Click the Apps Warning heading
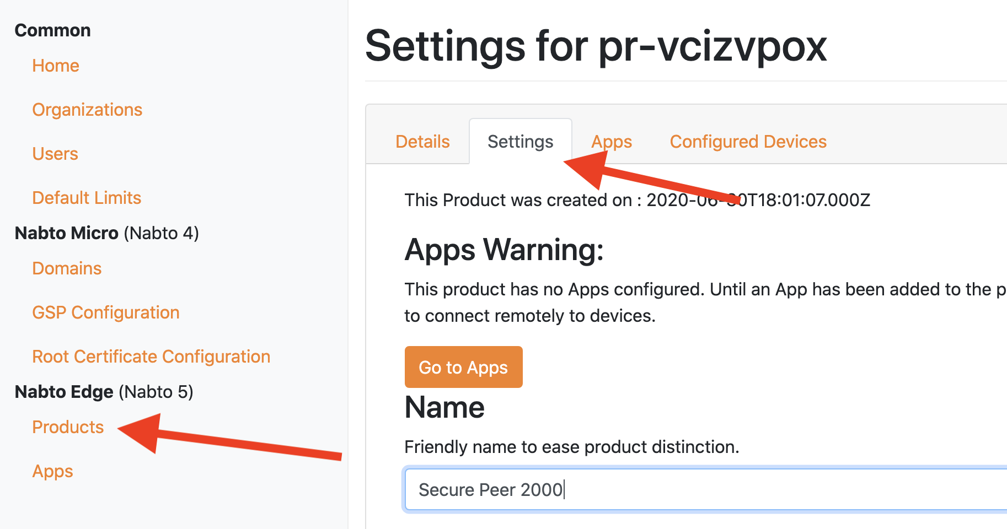Screen dimensions: 1007x529 click(504, 250)
